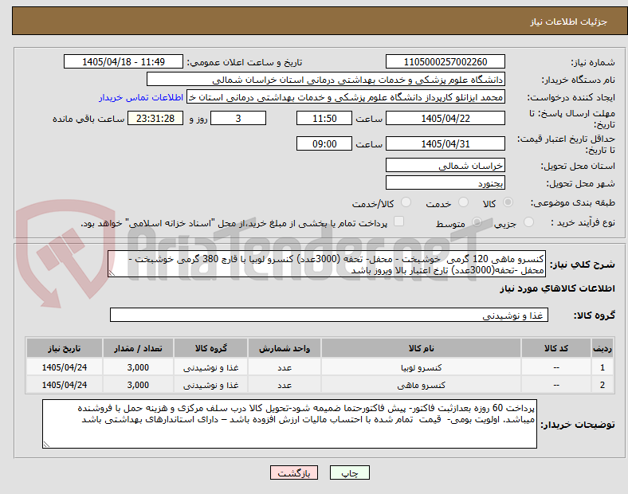Click the buyer organization name field
This screenshot has height=494, width=628.
tap(326, 79)
